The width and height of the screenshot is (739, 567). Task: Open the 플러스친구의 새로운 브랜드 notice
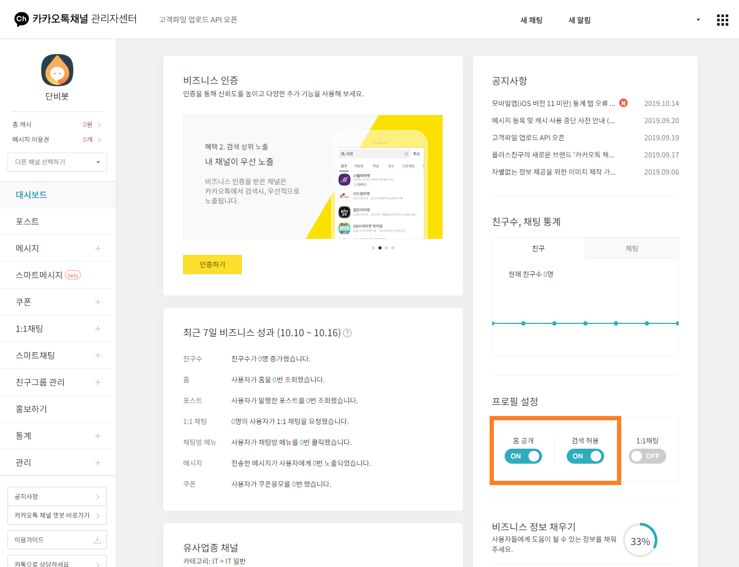[x=553, y=155]
